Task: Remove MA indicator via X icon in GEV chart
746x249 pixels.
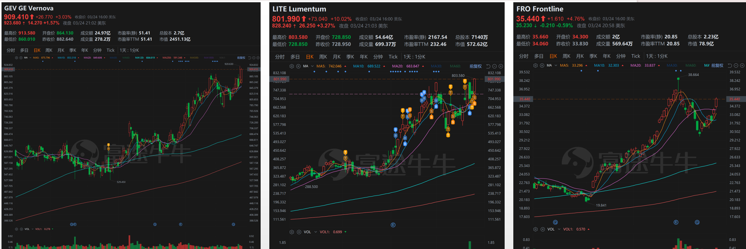Action: [x=20, y=58]
